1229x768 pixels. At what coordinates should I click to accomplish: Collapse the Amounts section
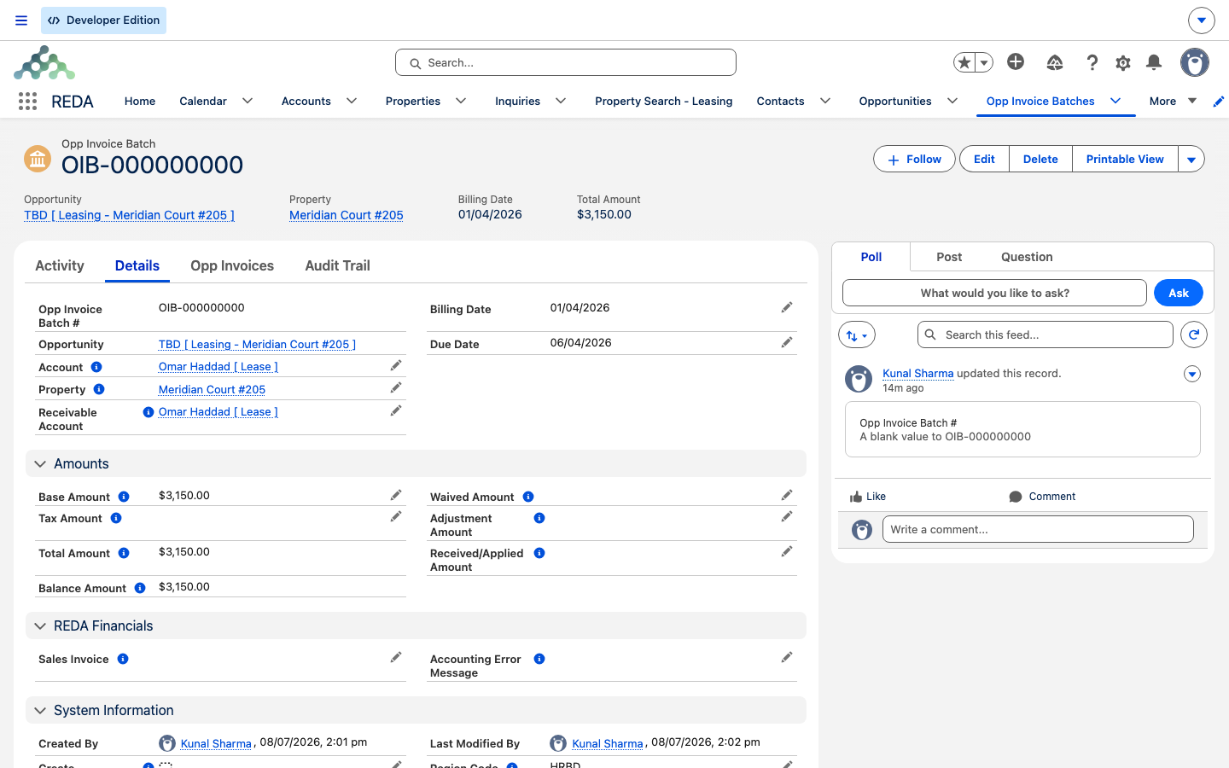point(40,464)
